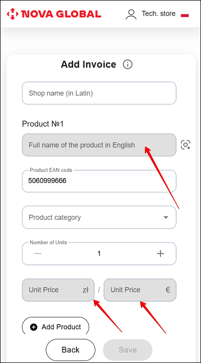Decrease units with the minus icon
The image size is (201, 363).
click(38, 254)
